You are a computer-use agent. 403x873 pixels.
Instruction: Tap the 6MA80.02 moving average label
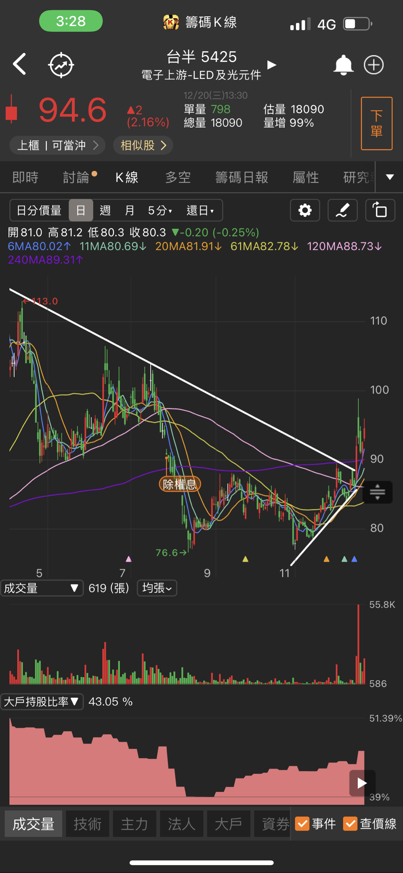click(x=39, y=246)
